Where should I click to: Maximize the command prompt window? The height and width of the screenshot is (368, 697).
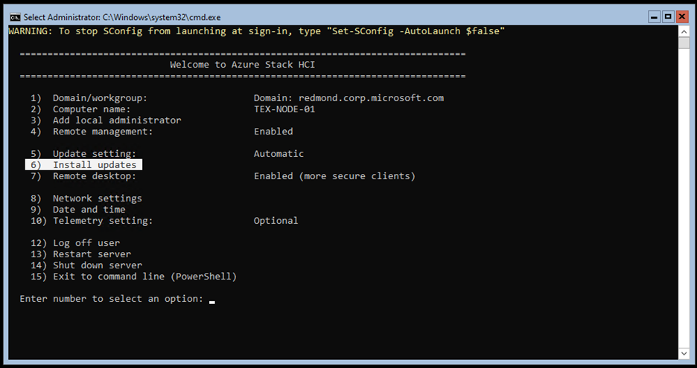[668, 16]
